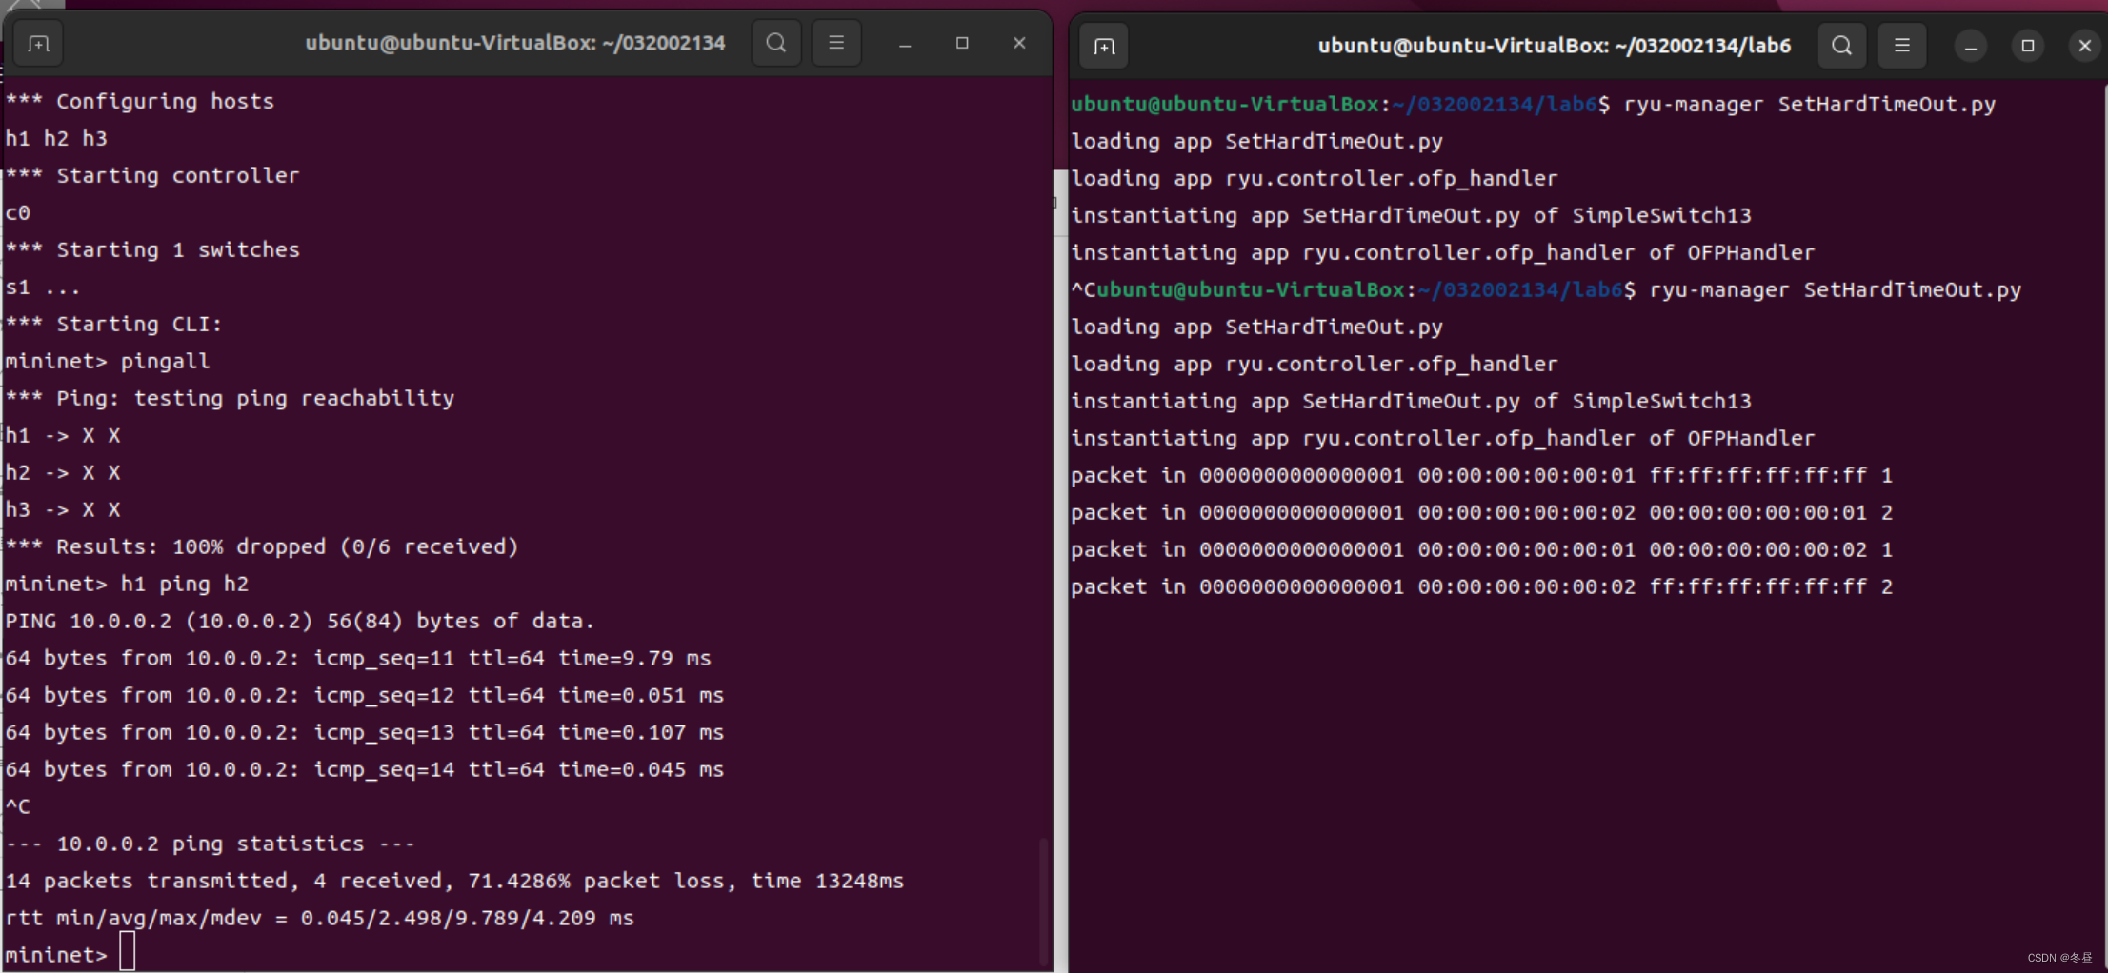
Task: Click the 'h1 h2 h3' hosts line
Action: (56, 138)
